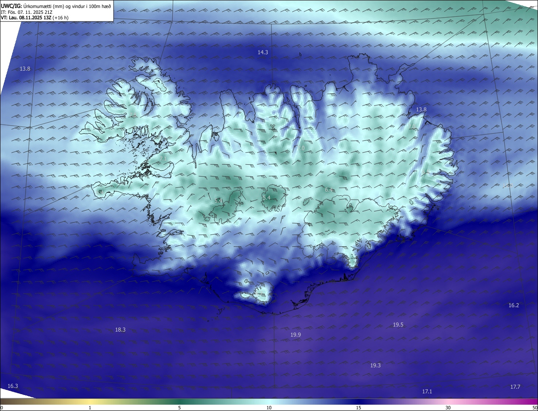The height and width of the screenshot is (411, 538).
Task: Select the 17.1 value label
Action: click(427, 392)
